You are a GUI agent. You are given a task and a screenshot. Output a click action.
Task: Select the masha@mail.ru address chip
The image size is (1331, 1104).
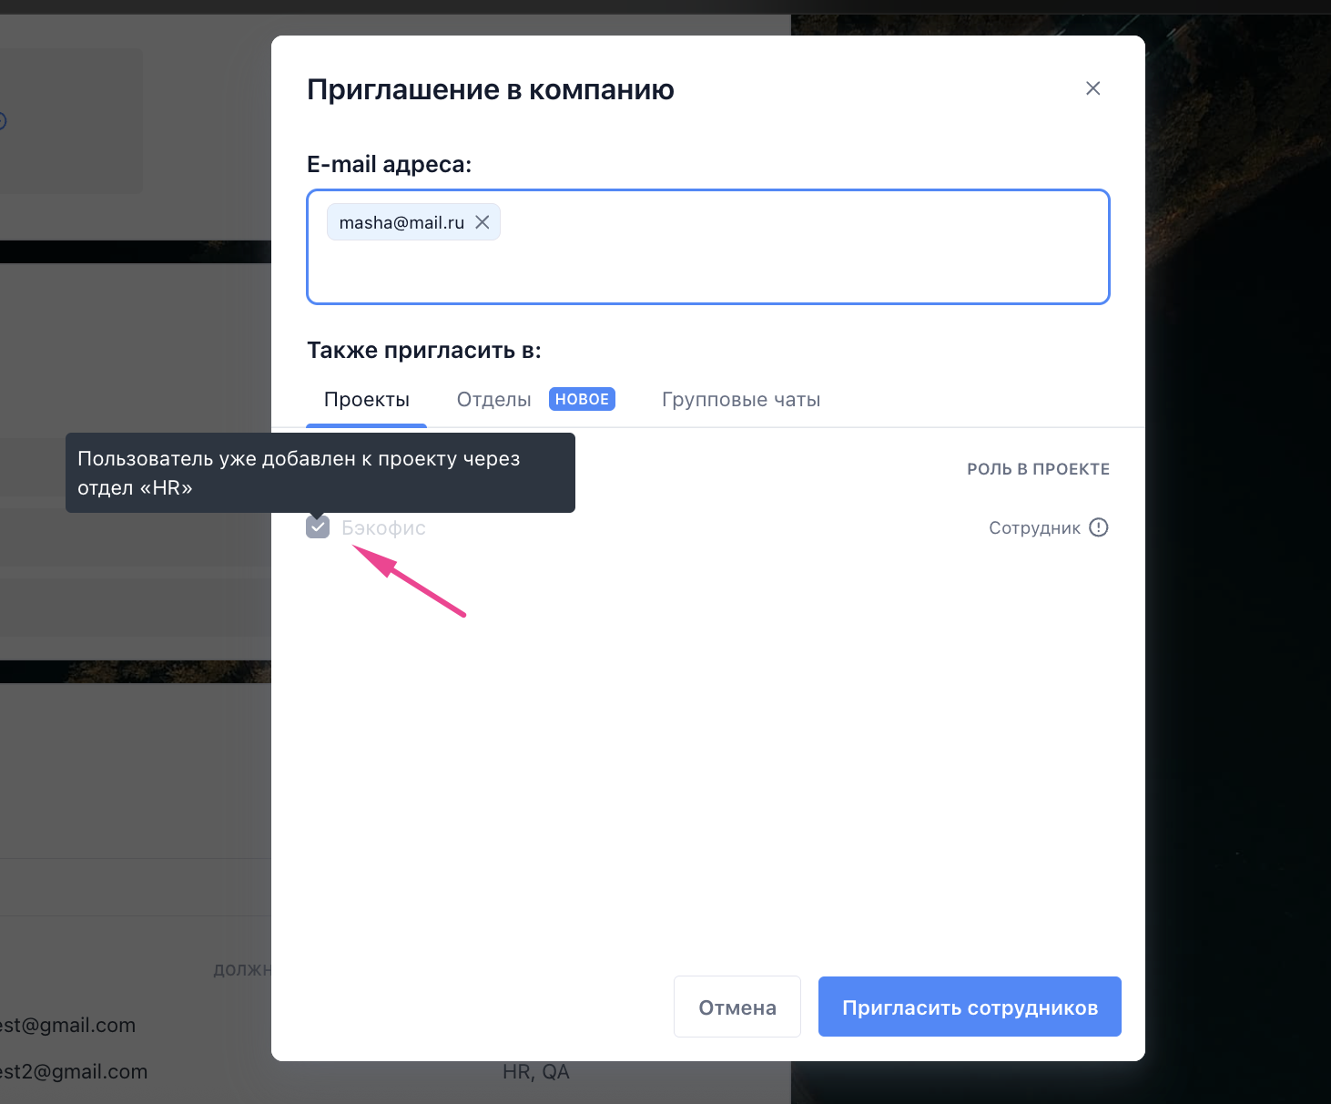(401, 222)
